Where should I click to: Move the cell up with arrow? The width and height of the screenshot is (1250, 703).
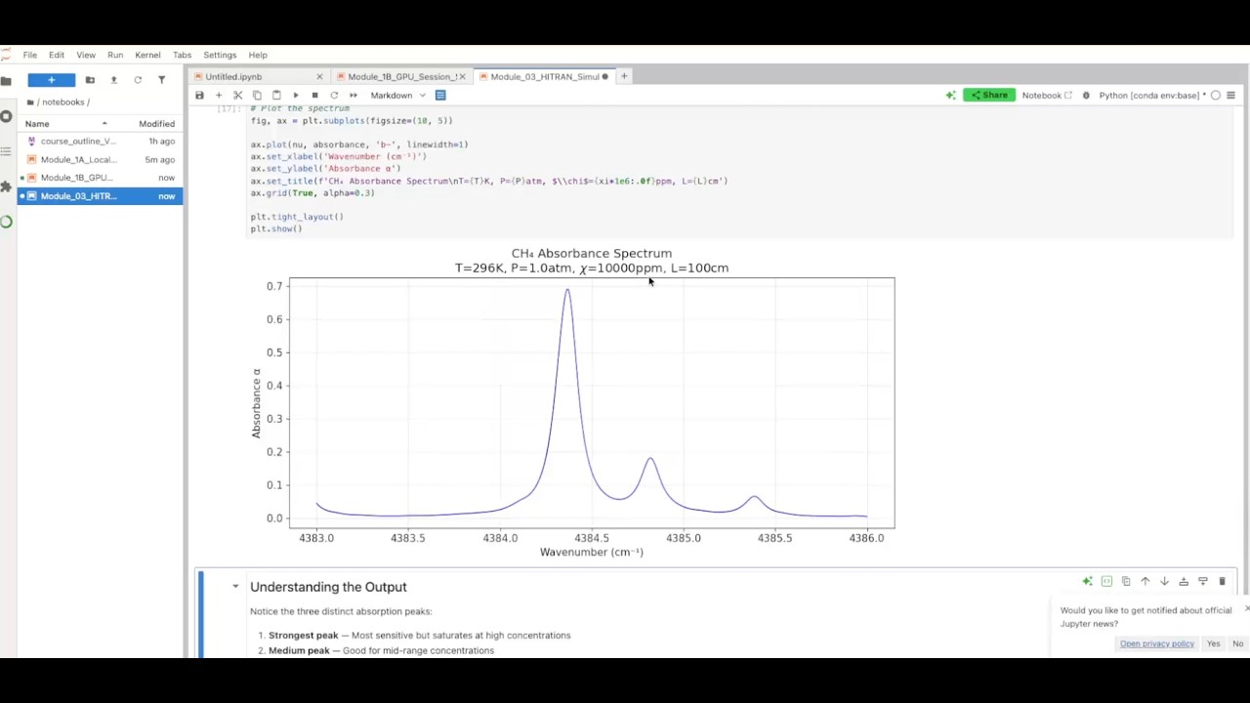point(1146,582)
